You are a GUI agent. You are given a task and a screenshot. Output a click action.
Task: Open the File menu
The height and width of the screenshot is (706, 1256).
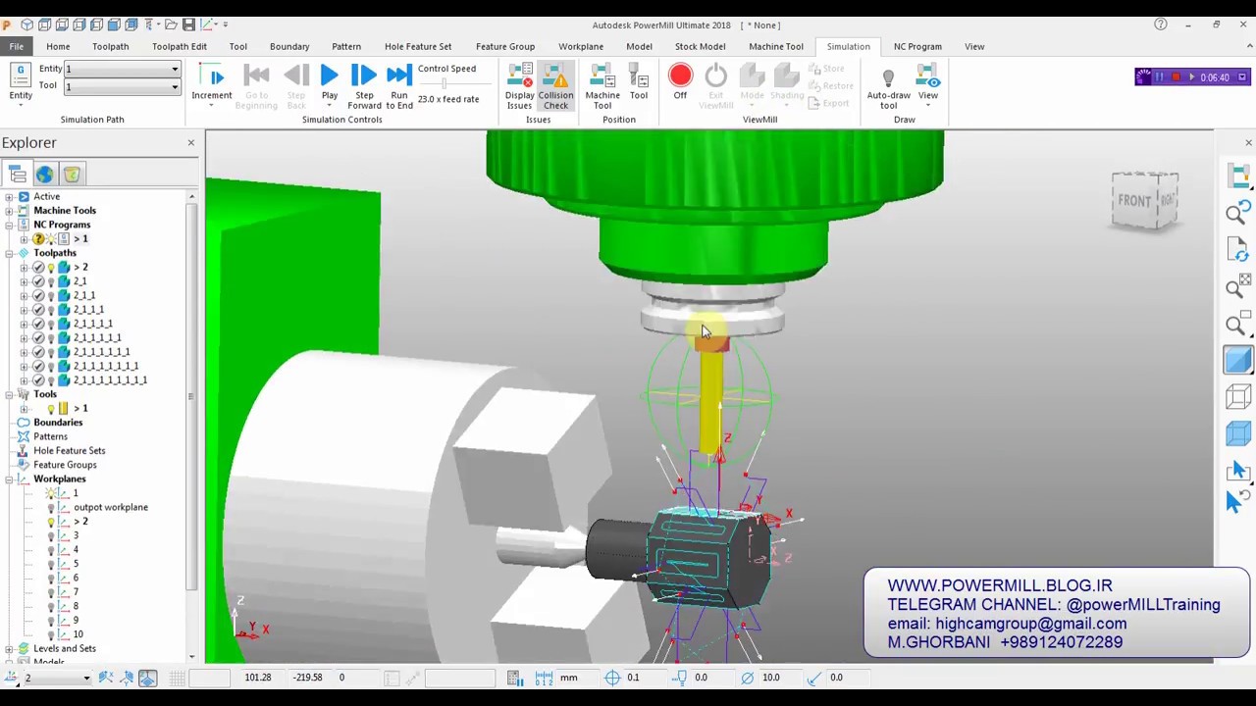click(17, 46)
